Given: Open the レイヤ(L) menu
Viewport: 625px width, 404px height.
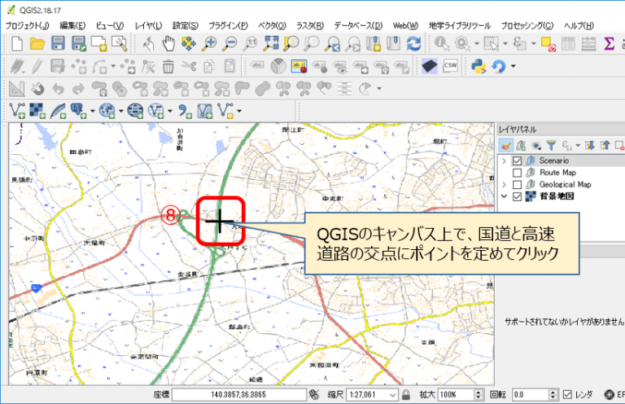Looking at the screenshot, I should click(x=148, y=25).
